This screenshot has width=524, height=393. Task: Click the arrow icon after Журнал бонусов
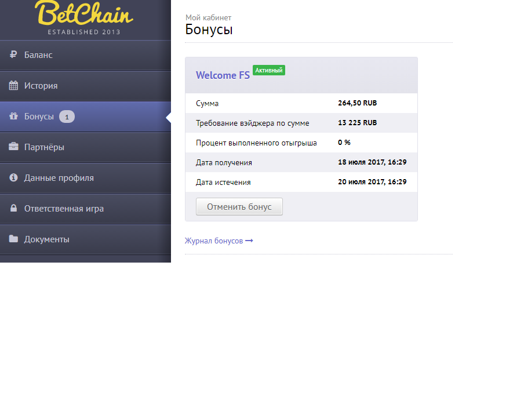(249, 241)
